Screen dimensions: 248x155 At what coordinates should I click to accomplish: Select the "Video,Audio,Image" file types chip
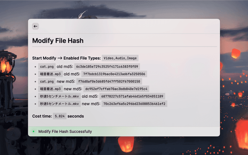click(x=120, y=58)
